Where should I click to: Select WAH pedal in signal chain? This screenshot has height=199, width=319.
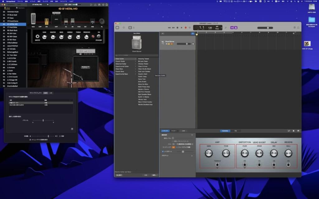tap(33, 19)
